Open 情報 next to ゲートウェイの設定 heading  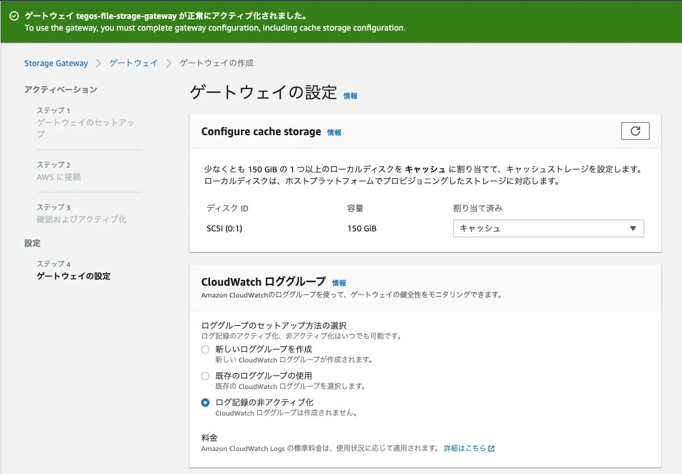350,96
